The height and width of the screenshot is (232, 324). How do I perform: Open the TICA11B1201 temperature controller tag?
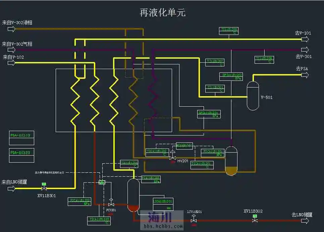point(202,165)
